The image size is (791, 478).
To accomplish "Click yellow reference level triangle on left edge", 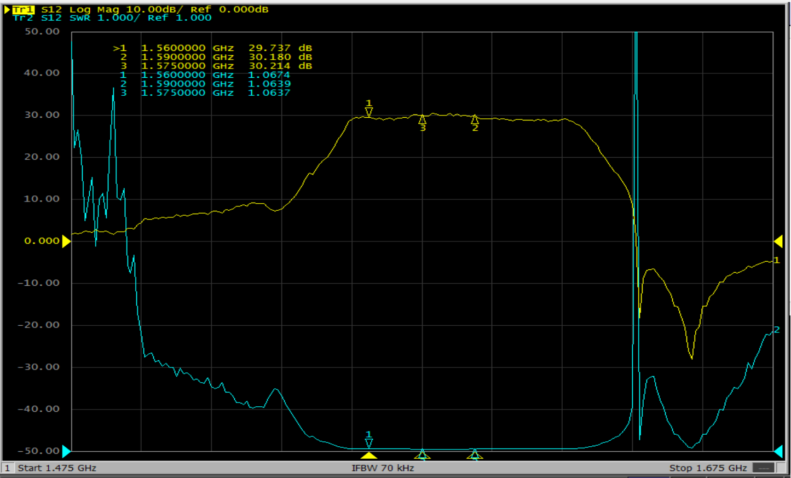I will 66,241.
